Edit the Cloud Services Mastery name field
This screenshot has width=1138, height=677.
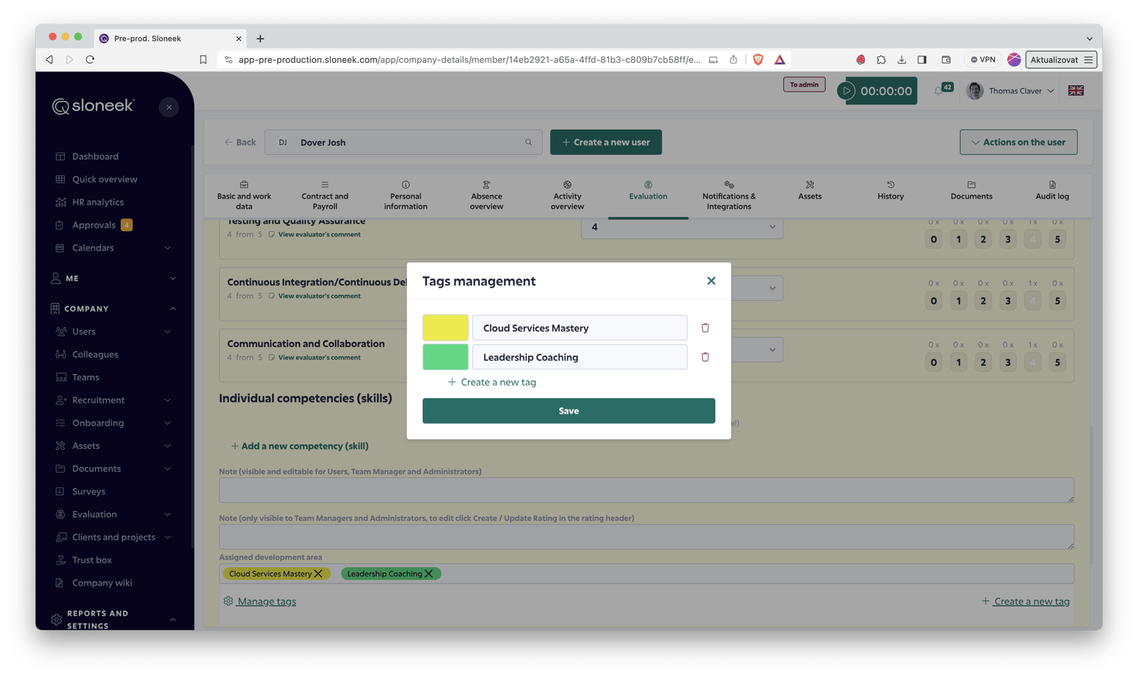point(579,328)
